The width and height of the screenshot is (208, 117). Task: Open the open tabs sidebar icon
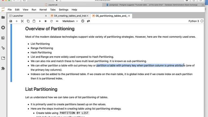[x=3, y=58]
